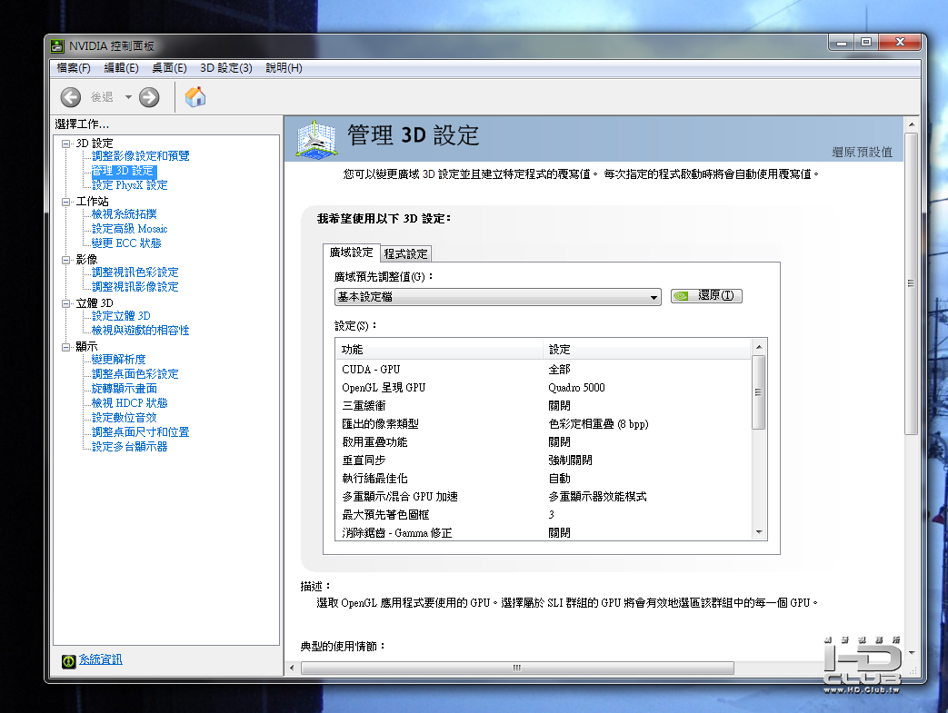Select 消除鋸齒 - Gamma 修正 row
Image resolution: width=948 pixels, height=713 pixels.
click(x=544, y=532)
